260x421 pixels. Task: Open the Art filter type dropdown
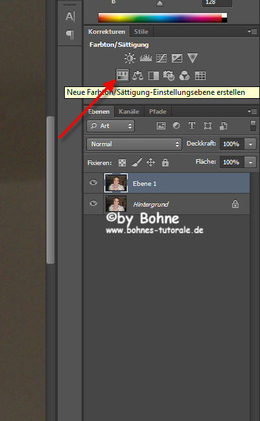pos(111,125)
